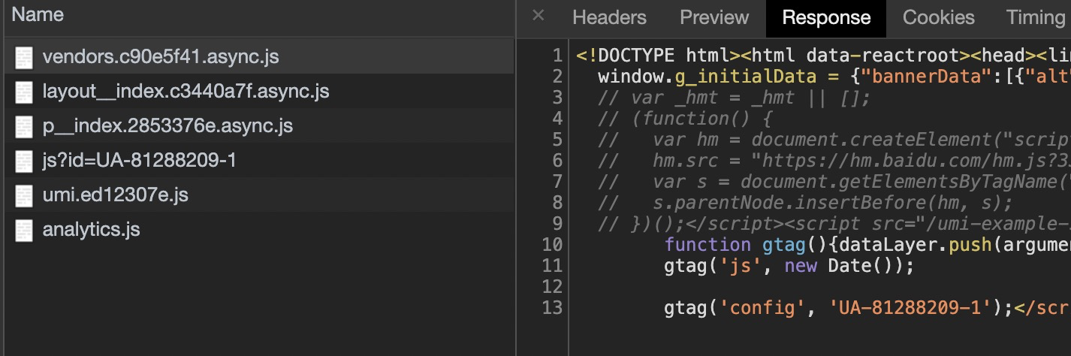Switch to the Headers tab
This screenshot has height=356, width=1071.
tap(609, 18)
